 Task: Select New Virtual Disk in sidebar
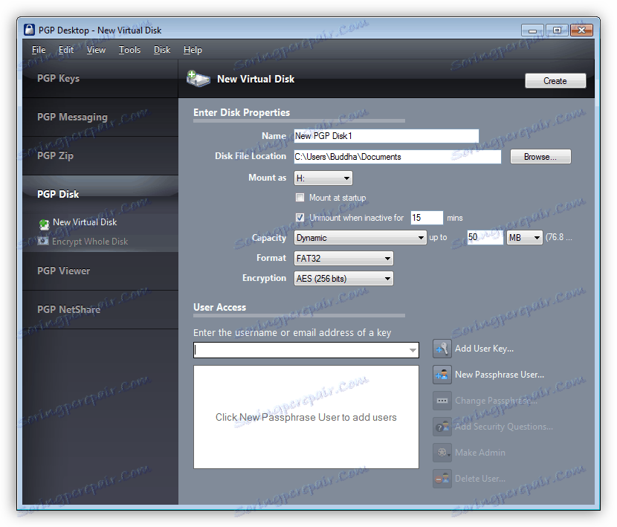click(x=85, y=222)
